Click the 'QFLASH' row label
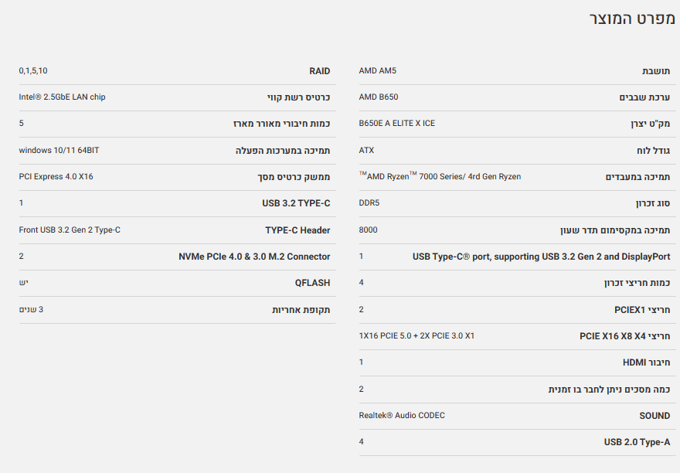The height and width of the screenshot is (473, 680). point(312,283)
